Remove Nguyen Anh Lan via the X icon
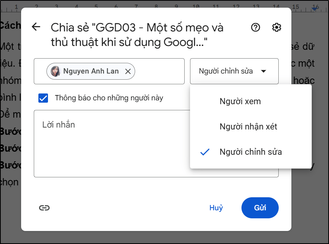329x244 pixels. point(128,71)
